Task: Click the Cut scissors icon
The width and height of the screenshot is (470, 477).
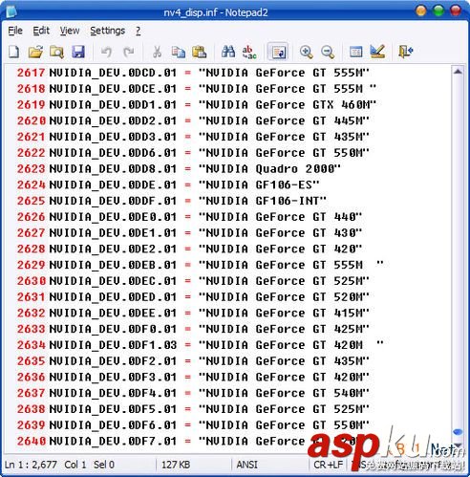Action: point(157,52)
